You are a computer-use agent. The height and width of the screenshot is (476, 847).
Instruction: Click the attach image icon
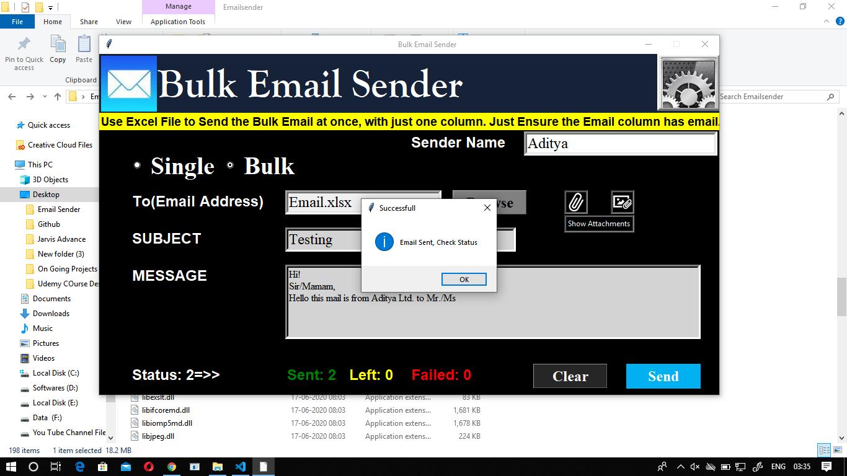pyautogui.click(x=622, y=202)
